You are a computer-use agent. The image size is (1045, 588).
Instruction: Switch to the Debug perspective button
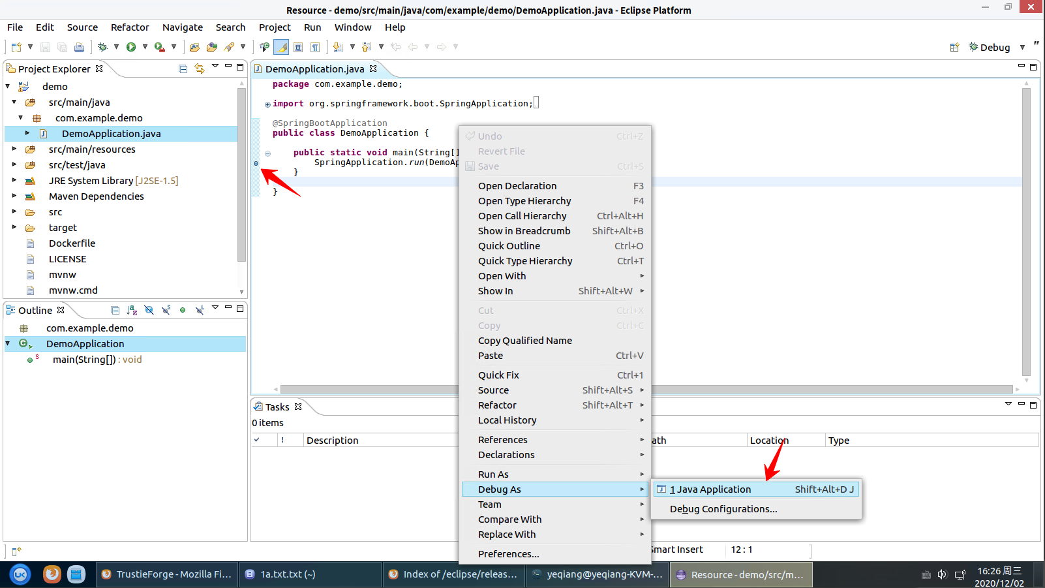[x=990, y=47]
